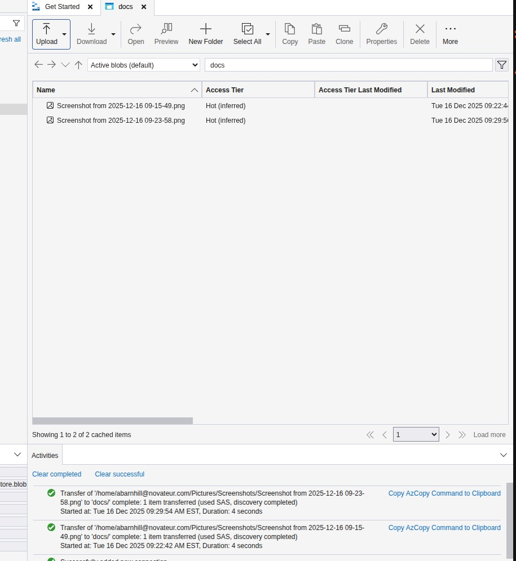
Task: Open the More toolbar menu
Action: pyautogui.click(x=451, y=34)
